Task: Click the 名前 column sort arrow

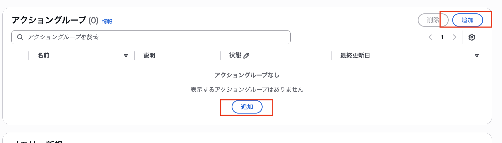Action: (x=126, y=56)
